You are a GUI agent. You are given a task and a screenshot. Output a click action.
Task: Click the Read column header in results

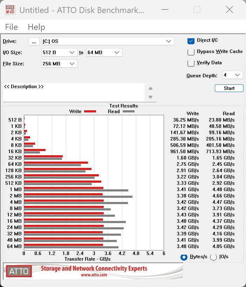228,113
